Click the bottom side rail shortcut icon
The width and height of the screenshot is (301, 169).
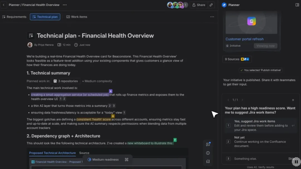tap(208, 161)
